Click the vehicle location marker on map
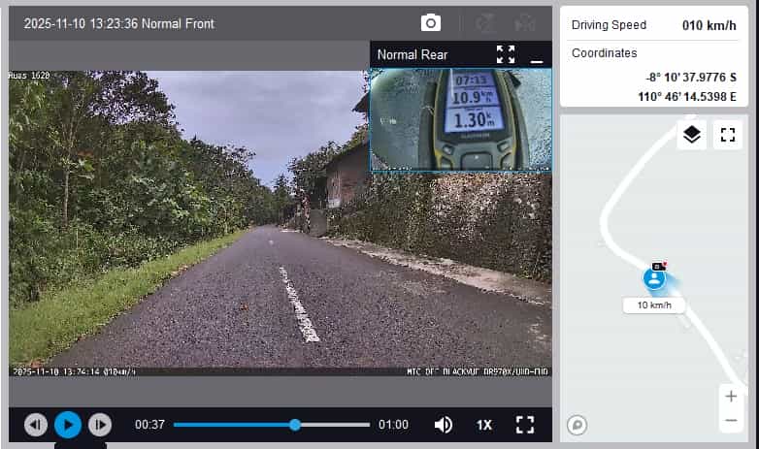Image resolution: width=759 pixels, height=449 pixels. click(655, 278)
